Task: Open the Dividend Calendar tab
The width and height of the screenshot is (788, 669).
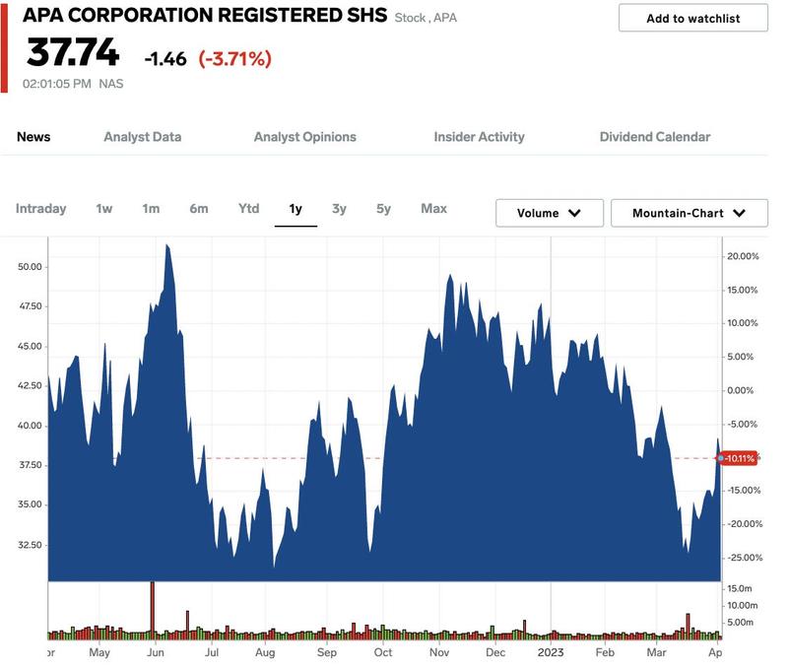Action: (x=654, y=137)
